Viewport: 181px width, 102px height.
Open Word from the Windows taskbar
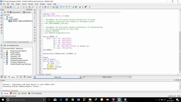coord(78,99)
